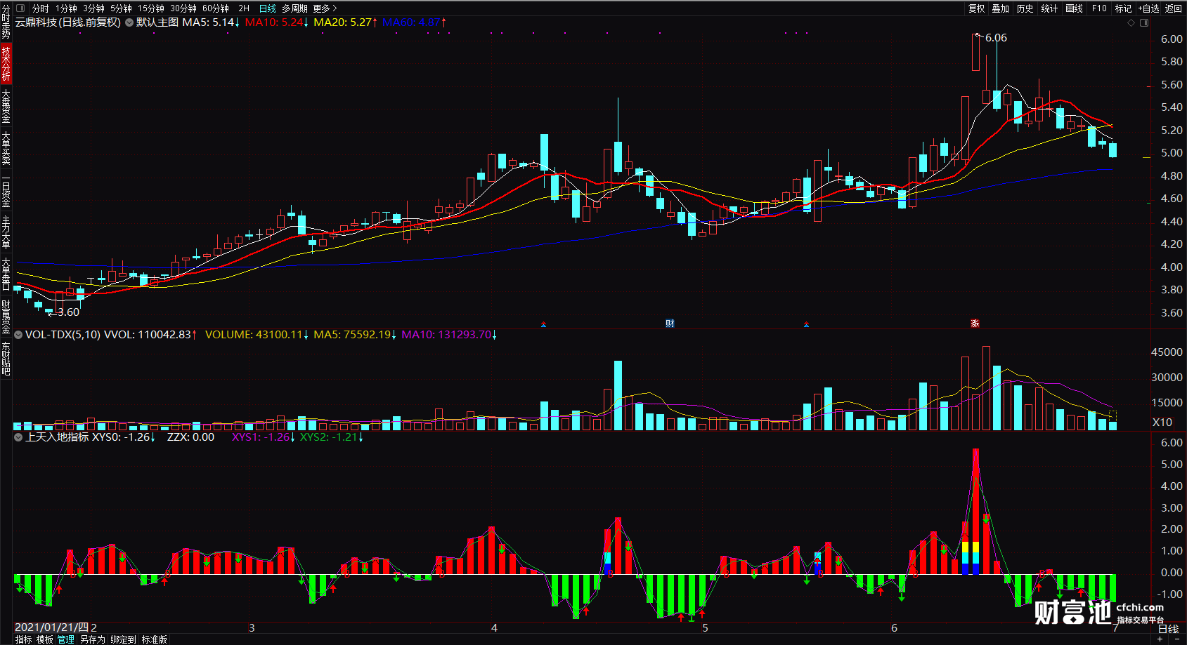Open 历史 history view
The image size is (1187, 645).
[1025, 8]
